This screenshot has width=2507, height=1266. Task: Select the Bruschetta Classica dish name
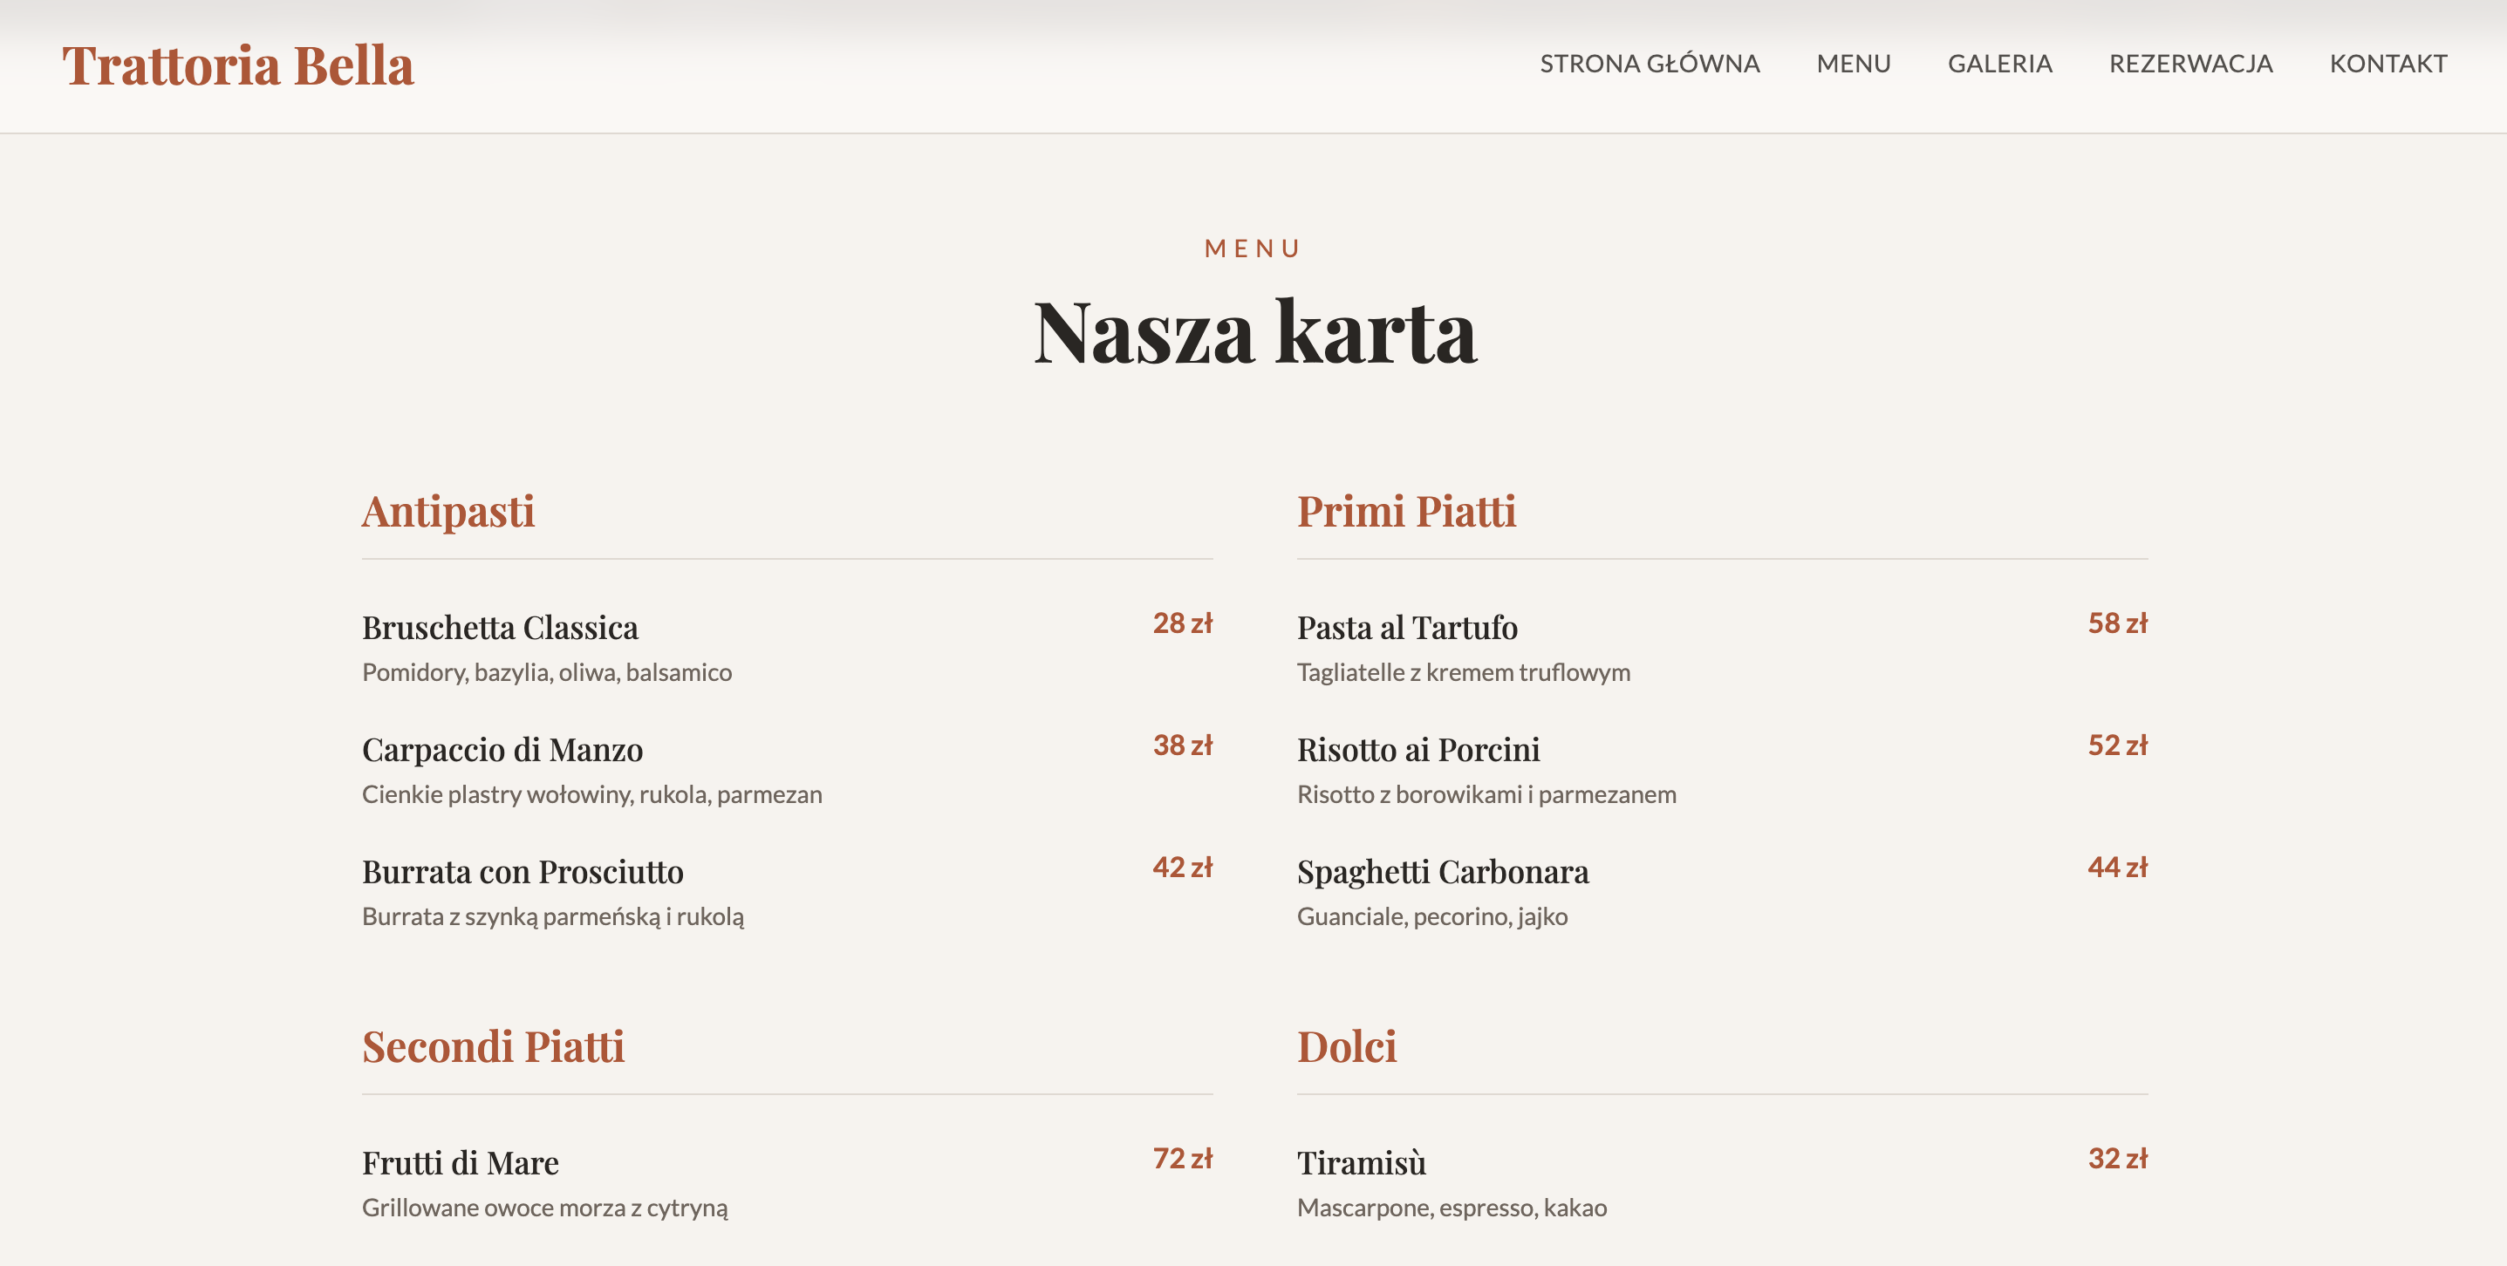pyautogui.click(x=499, y=628)
